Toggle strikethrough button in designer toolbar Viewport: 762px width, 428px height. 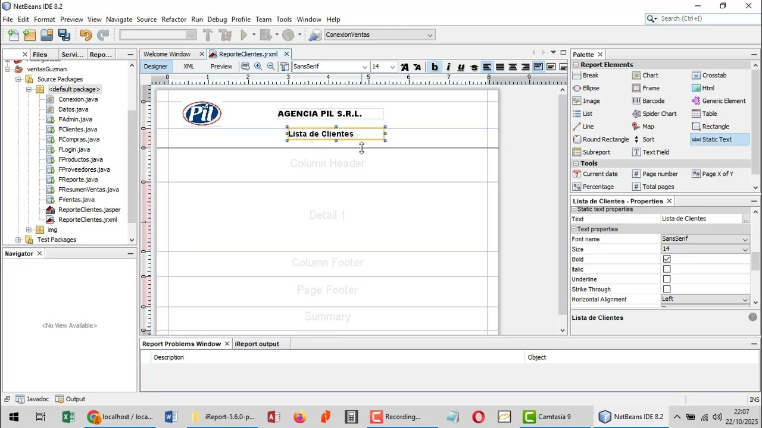coord(474,67)
